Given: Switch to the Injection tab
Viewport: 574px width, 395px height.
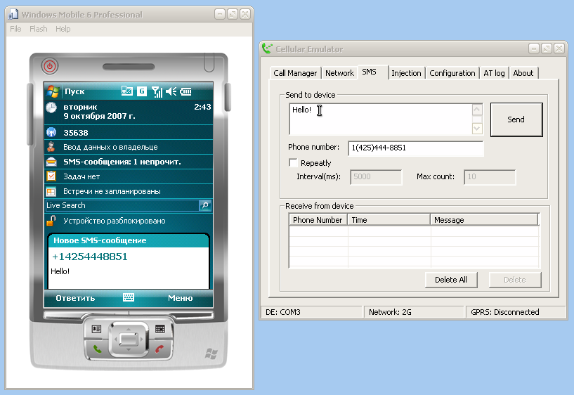Looking at the screenshot, I should point(406,73).
